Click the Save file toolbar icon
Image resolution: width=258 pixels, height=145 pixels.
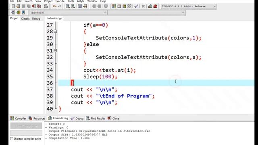pos(23,6)
